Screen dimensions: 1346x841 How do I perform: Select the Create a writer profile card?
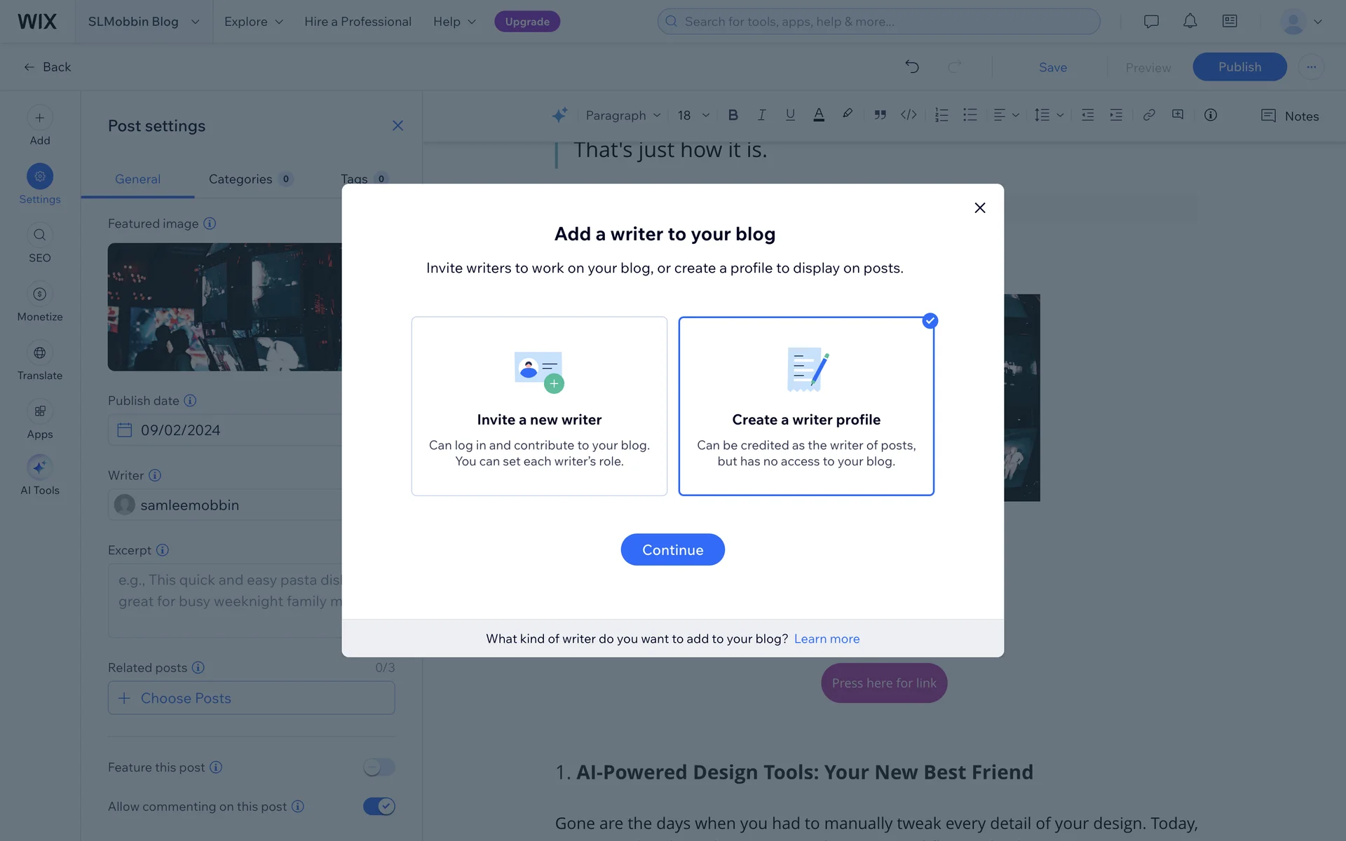pyautogui.click(x=806, y=406)
